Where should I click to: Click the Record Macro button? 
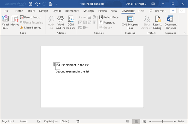click(x=30, y=17)
